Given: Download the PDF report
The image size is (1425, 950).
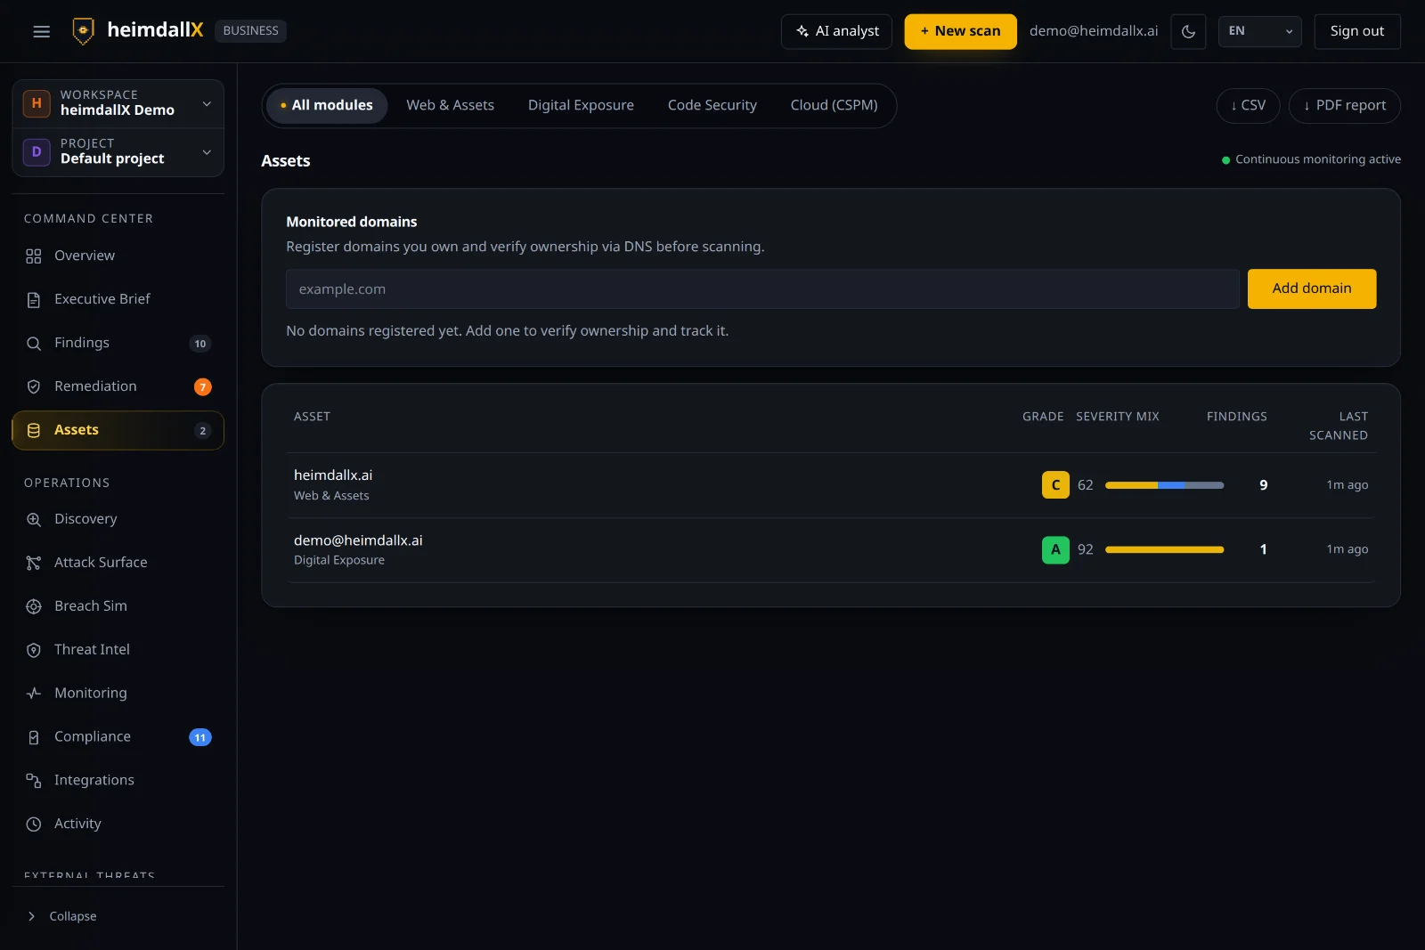Looking at the screenshot, I should tap(1344, 106).
